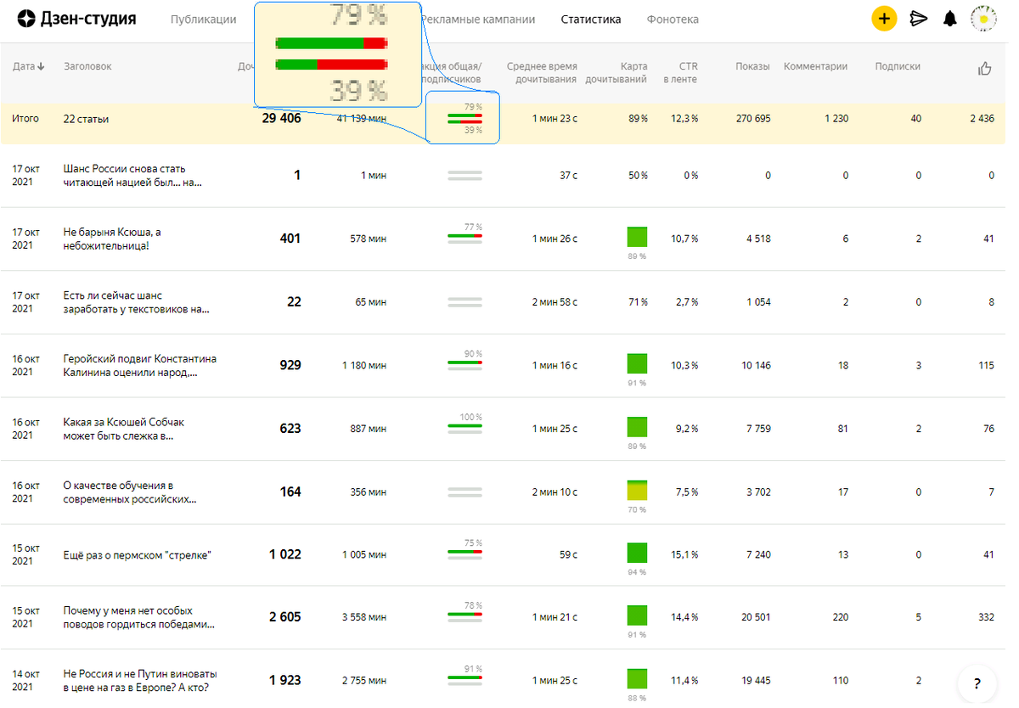Open article 'Не барыня Ксюша, а небожительница!'

coord(112,239)
